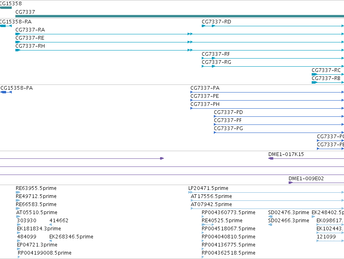This screenshot has height=259, width=344.
Task: Click the CG7337-RD transcript start exon
Action: pyautogui.click(x=203, y=26)
